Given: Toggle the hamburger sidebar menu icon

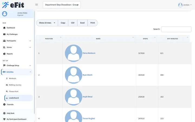Looking at the screenshot, I should pos(37,5).
